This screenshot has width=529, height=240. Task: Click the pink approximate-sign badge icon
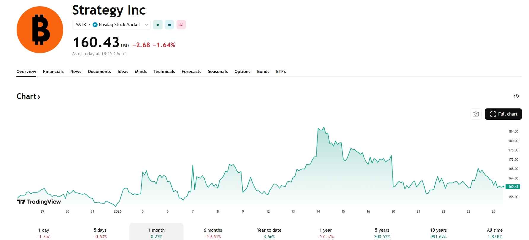[181, 25]
